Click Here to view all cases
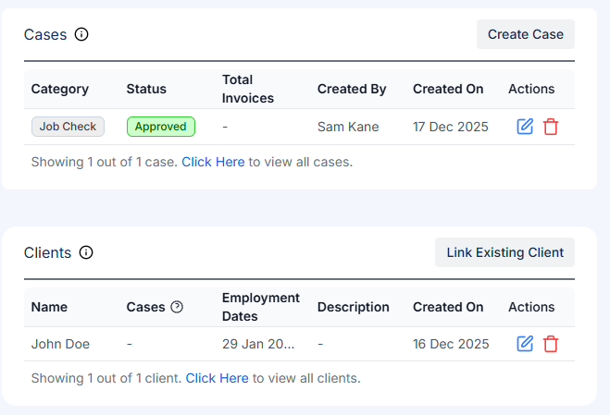The width and height of the screenshot is (610, 415). point(213,162)
